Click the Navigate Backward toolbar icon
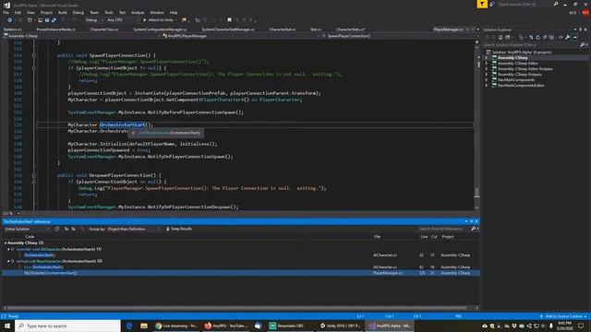The image size is (591, 332). [10, 20]
